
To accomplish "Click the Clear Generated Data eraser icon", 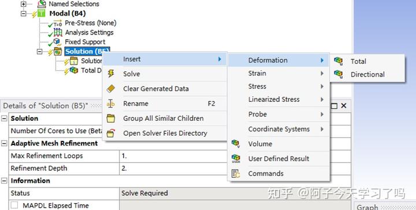I will 110,89.
